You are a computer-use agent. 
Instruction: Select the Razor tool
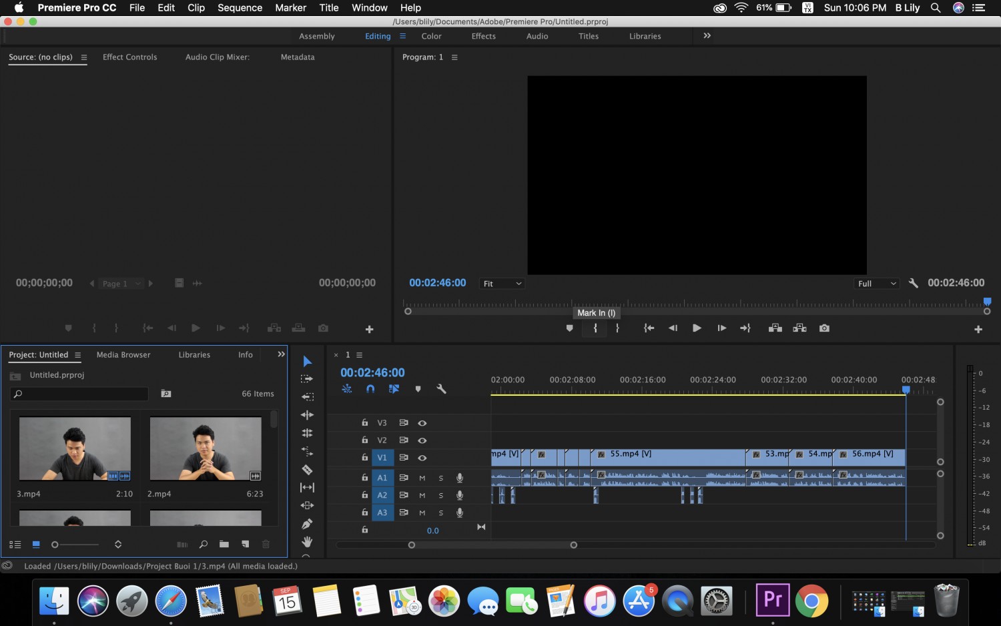307,470
